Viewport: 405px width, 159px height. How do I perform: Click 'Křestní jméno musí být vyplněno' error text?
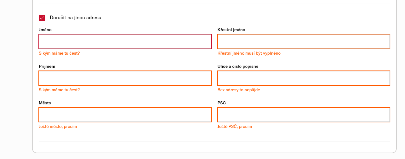tap(249, 53)
